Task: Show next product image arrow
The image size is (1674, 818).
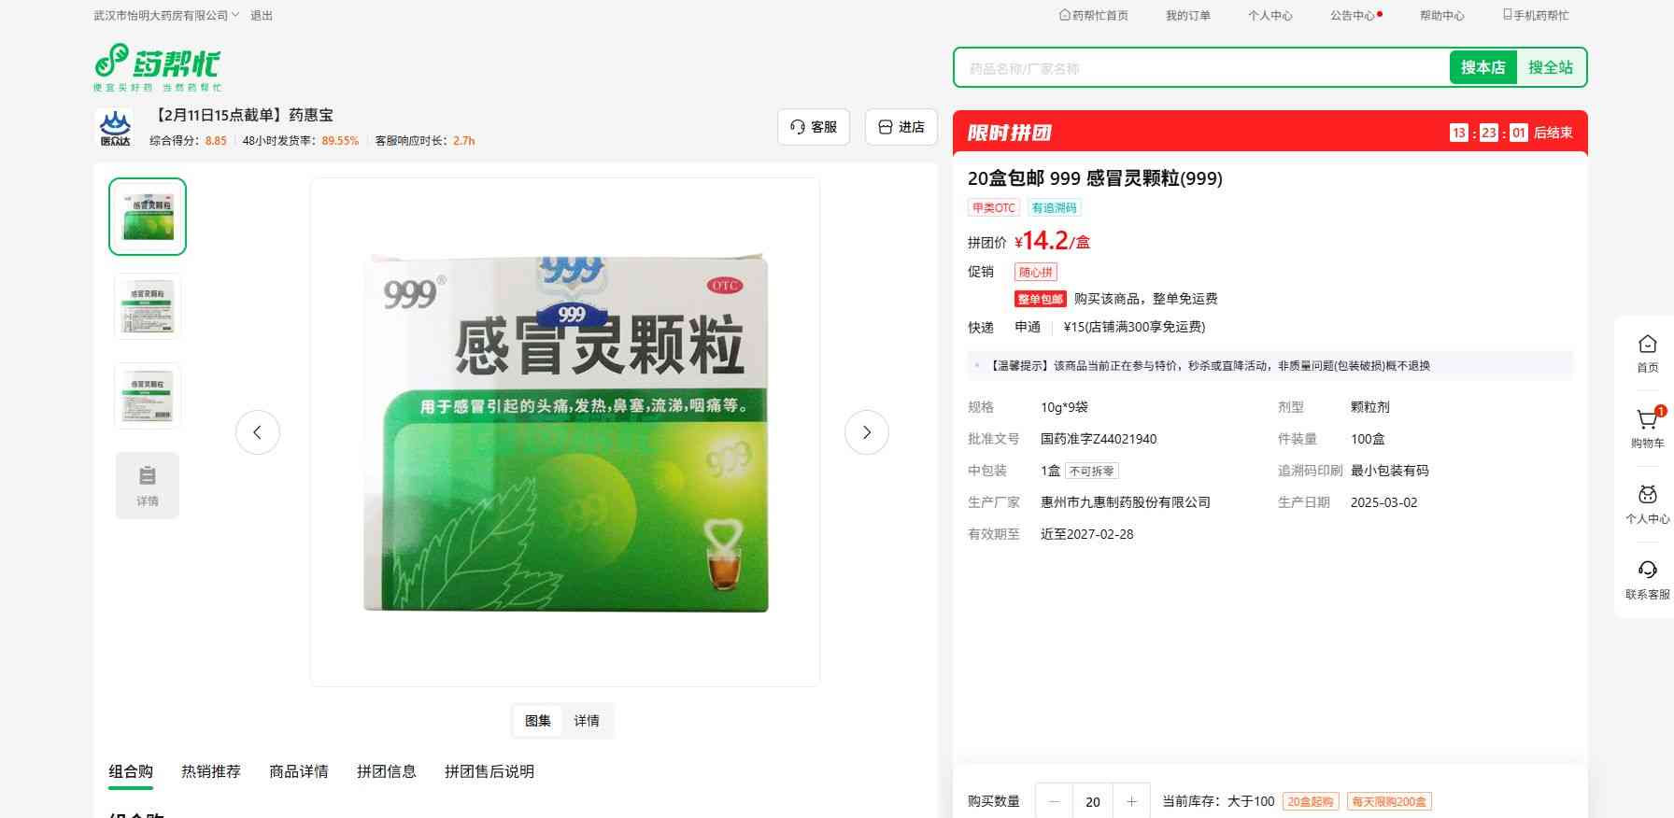Action: point(866,432)
